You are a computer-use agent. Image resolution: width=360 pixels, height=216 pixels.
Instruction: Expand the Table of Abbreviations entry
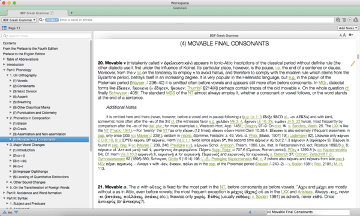tap(4, 59)
